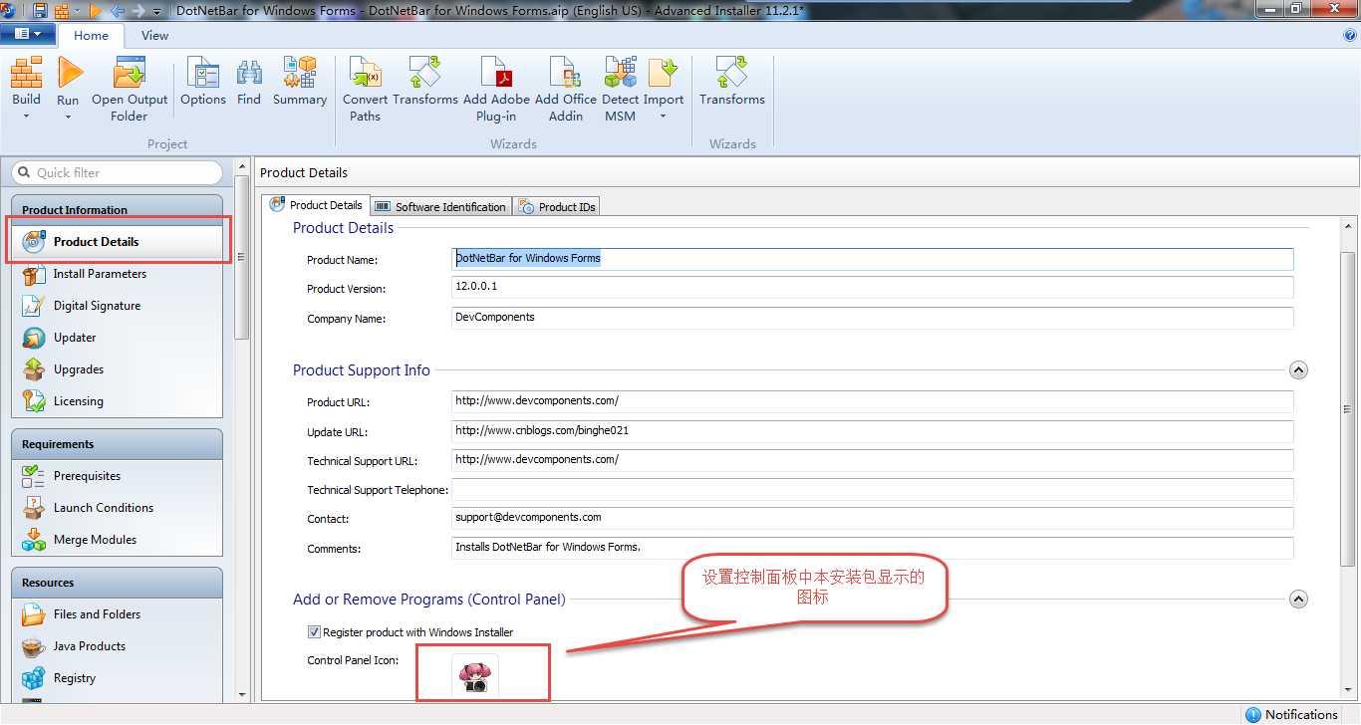Switch to the Home ribbon tab
Viewport: 1361px width, 725px height.
pos(91,35)
